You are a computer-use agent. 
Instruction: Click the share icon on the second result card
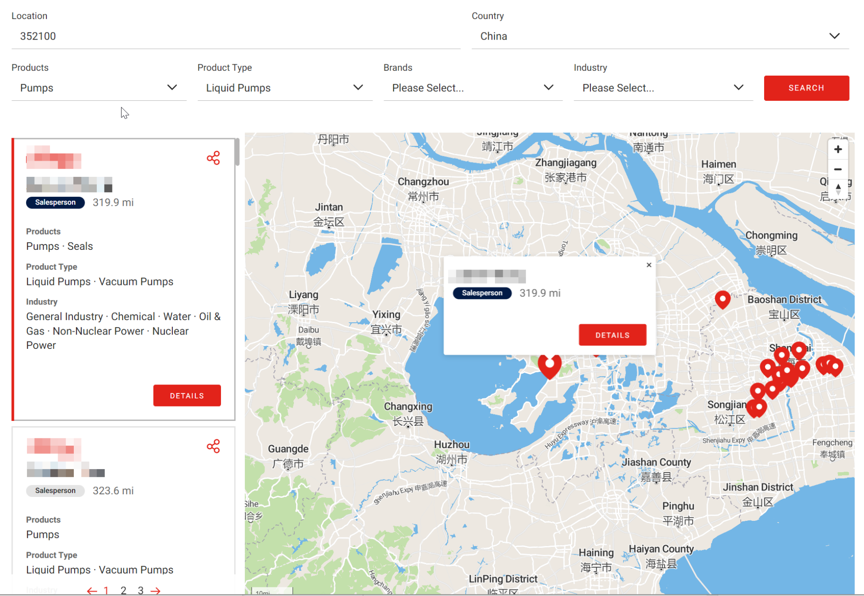coord(213,446)
